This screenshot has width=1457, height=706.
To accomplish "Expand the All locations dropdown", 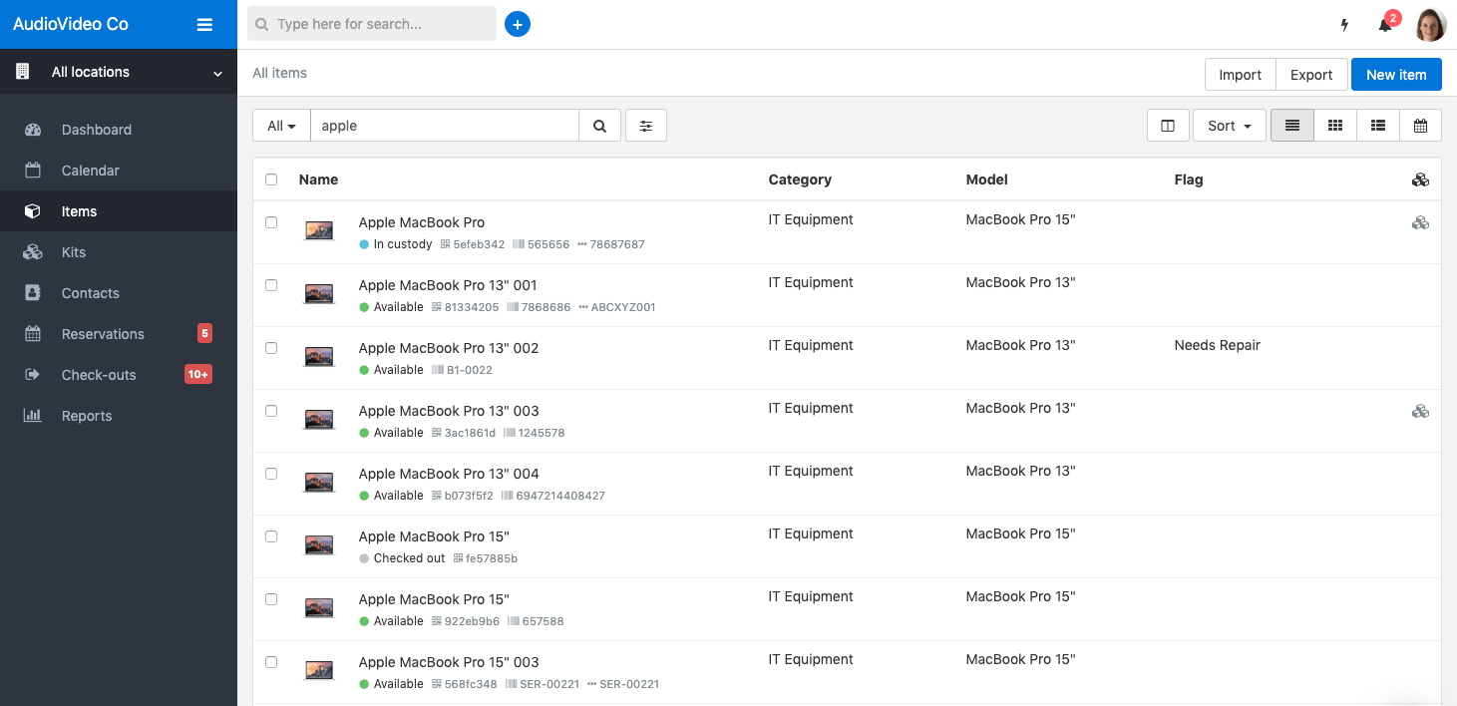I will pyautogui.click(x=119, y=72).
